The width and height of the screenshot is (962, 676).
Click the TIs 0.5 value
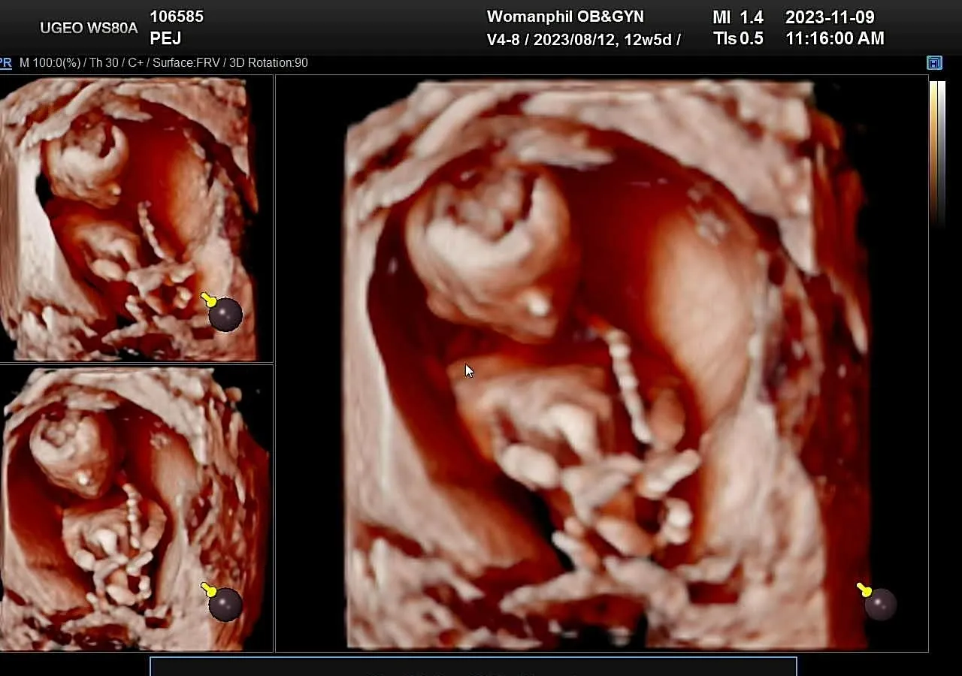[738, 38]
